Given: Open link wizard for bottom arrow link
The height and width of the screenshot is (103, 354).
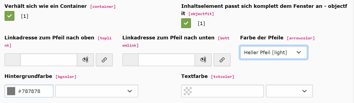Looking at the screenshot, I should (x=222, y=60).
